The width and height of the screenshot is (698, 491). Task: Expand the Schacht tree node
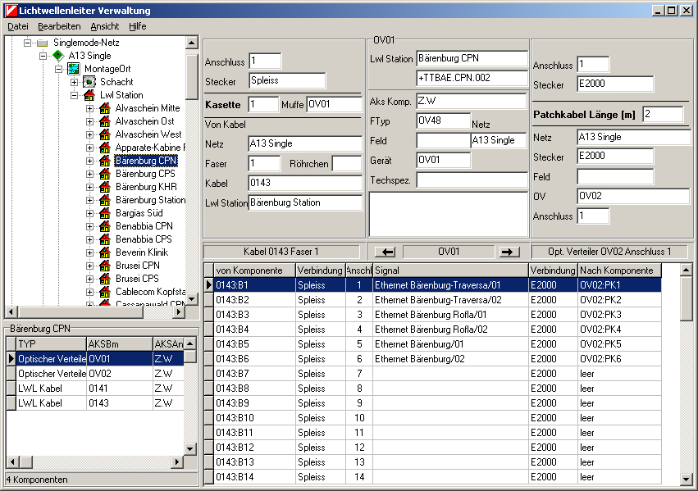[x=75, y=82]
